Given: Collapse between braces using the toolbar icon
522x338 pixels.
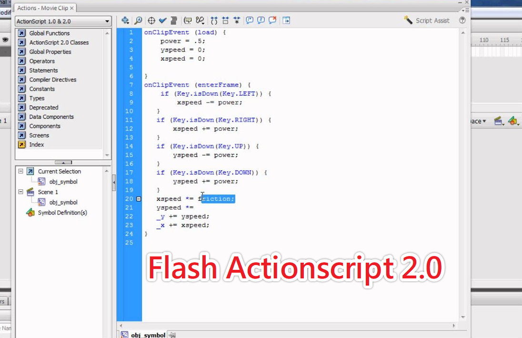Looking at the screenshot, I should (x=214, y=20).
